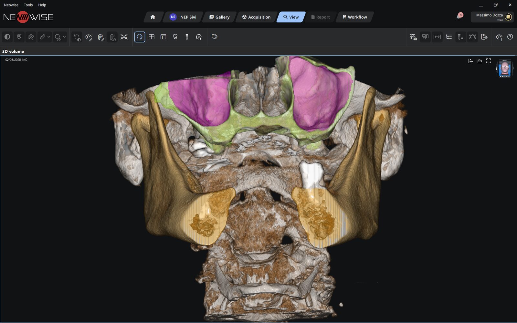Select the freehand scribble annotation tool
Viewport: 517px width, 323px height.
[31, 37]
